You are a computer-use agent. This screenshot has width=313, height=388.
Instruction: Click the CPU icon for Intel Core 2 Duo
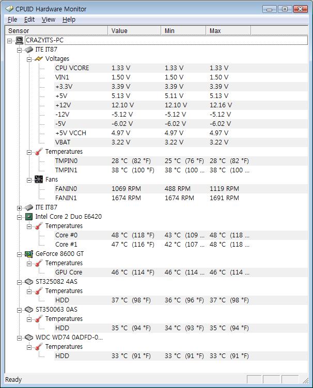tap(29, 217)
